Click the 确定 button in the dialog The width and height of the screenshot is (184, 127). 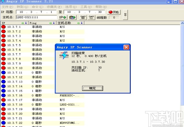click(x=92, y=88)
